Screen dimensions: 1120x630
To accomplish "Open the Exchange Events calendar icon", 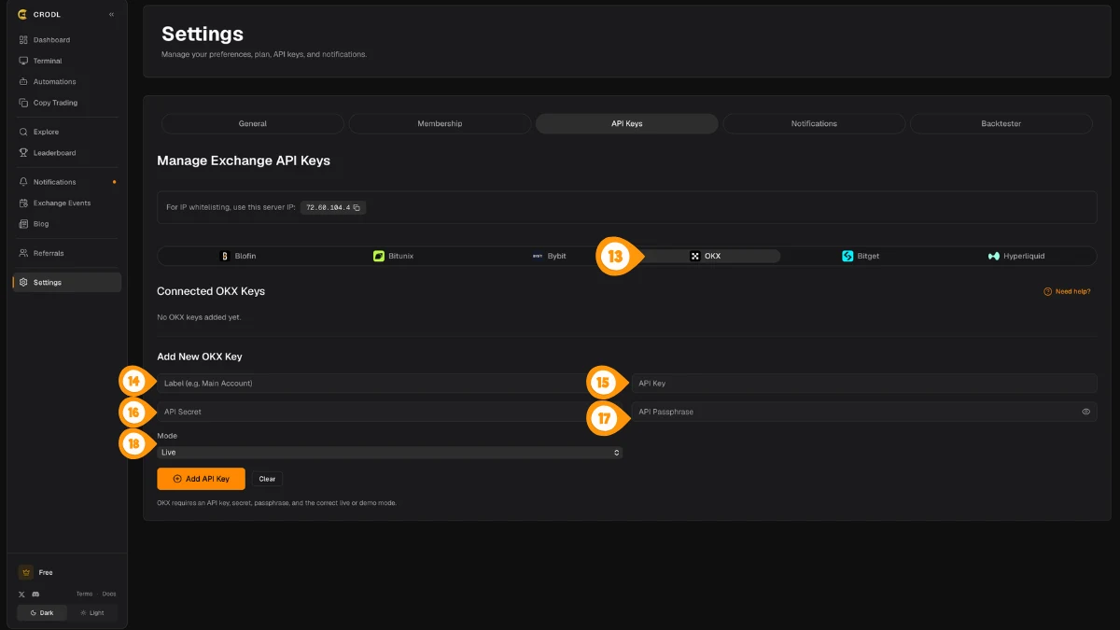I will click(x=23, y=203).
